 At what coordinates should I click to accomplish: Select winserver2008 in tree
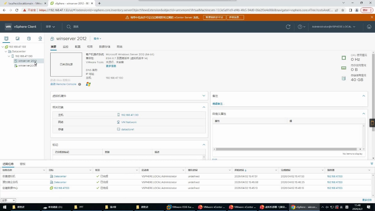point(28,66)
